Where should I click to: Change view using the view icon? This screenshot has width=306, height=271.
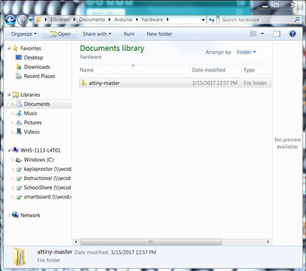pos(253,34)
